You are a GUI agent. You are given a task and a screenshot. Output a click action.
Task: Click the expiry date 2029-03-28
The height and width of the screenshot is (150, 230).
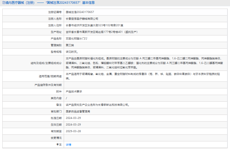pos(73,131)
